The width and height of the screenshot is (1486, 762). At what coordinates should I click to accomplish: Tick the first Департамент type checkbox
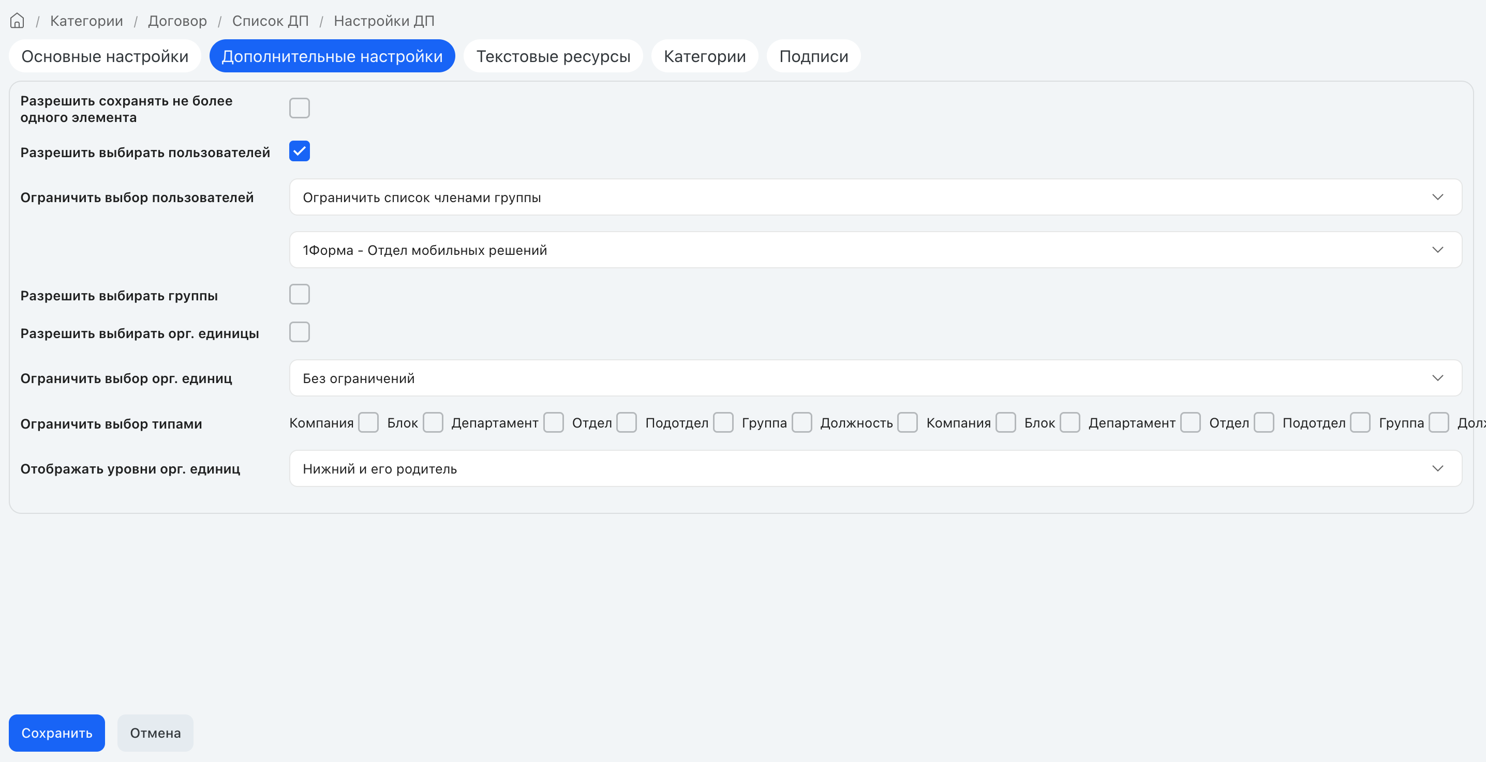(x=553, y=422)
